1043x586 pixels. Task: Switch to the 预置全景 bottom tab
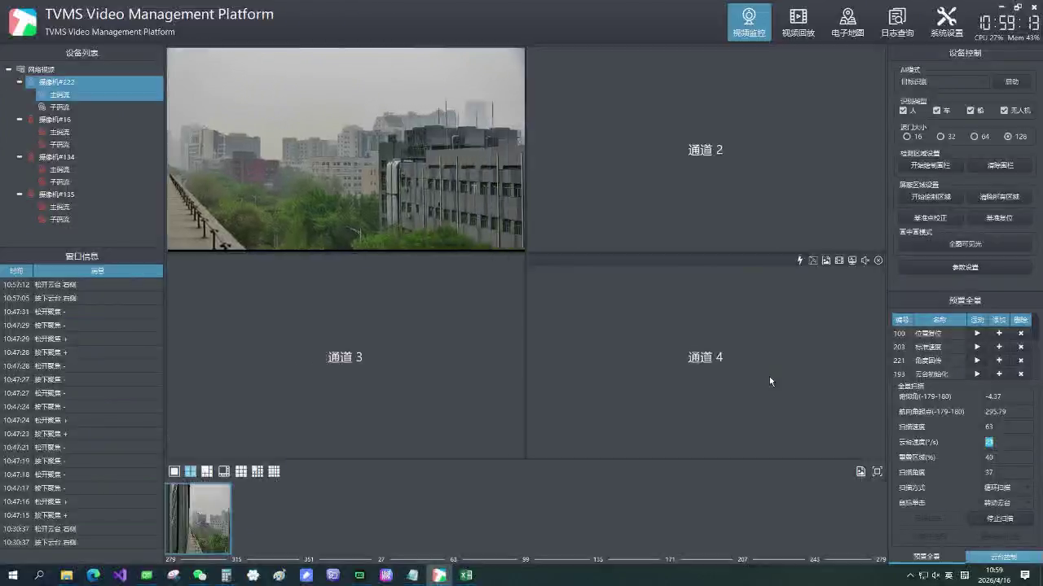pyautogui.click(x=926, y=557)
